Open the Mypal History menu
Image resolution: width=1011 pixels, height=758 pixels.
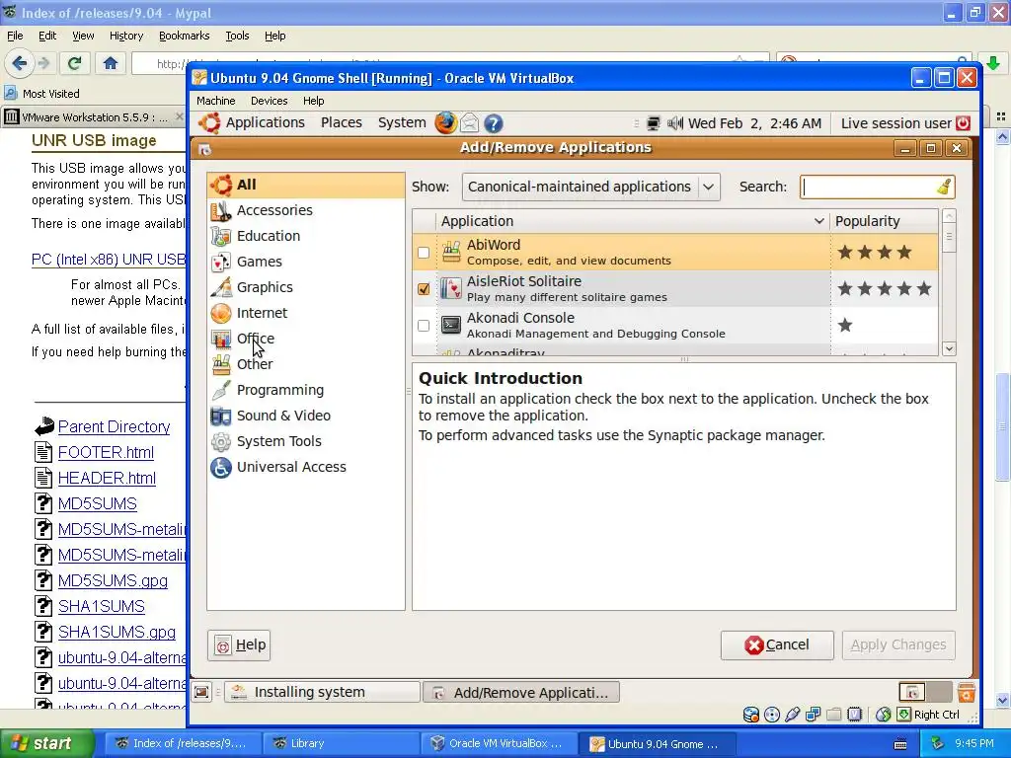pos(125,37)
